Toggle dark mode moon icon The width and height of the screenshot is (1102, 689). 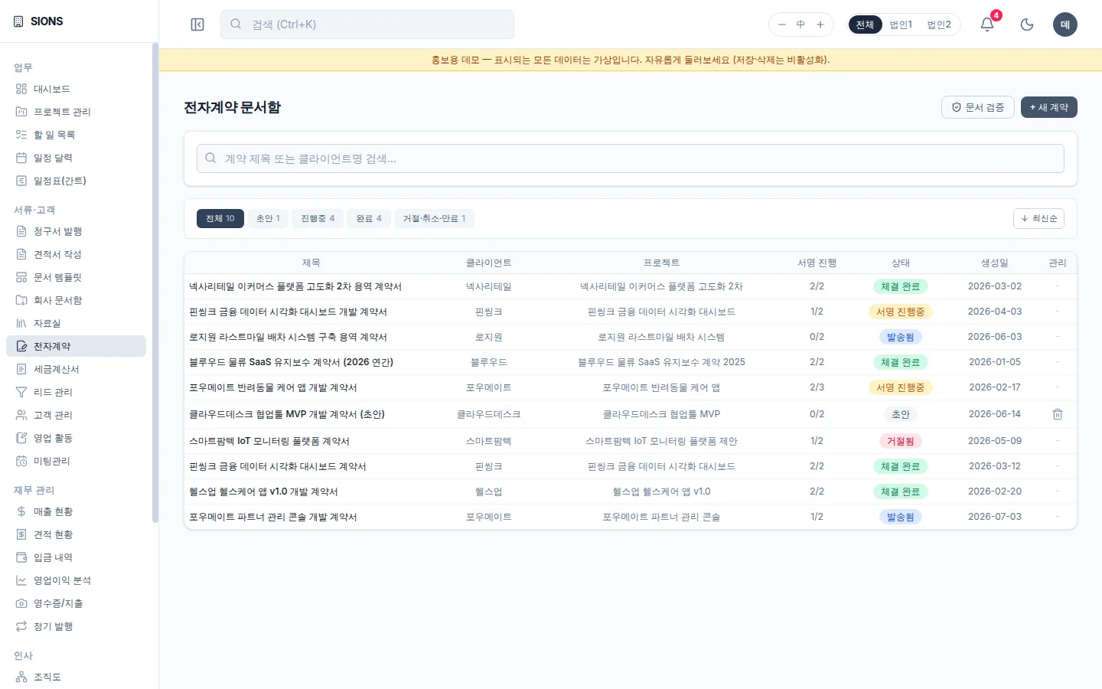tap(1027, 24)
